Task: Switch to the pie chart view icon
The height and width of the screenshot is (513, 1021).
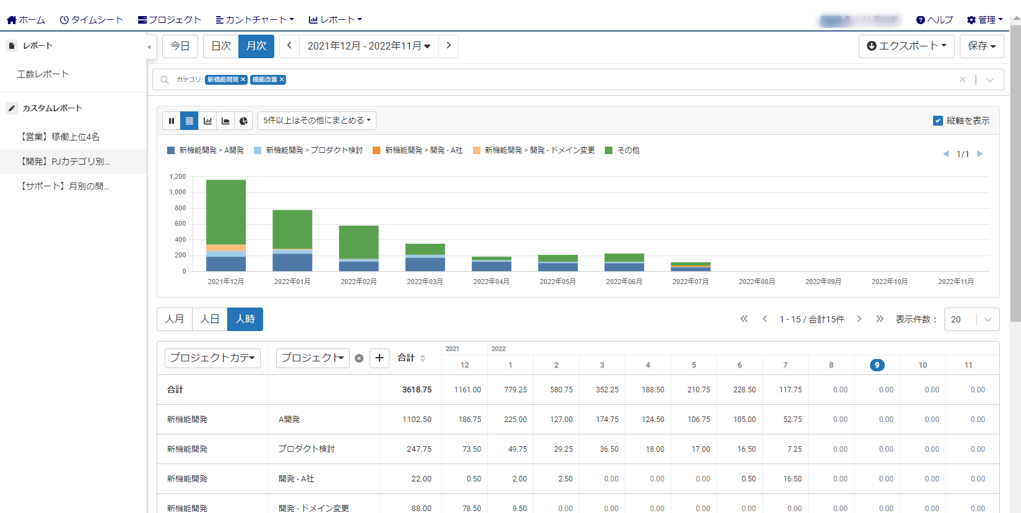Action: click(243, 121)
